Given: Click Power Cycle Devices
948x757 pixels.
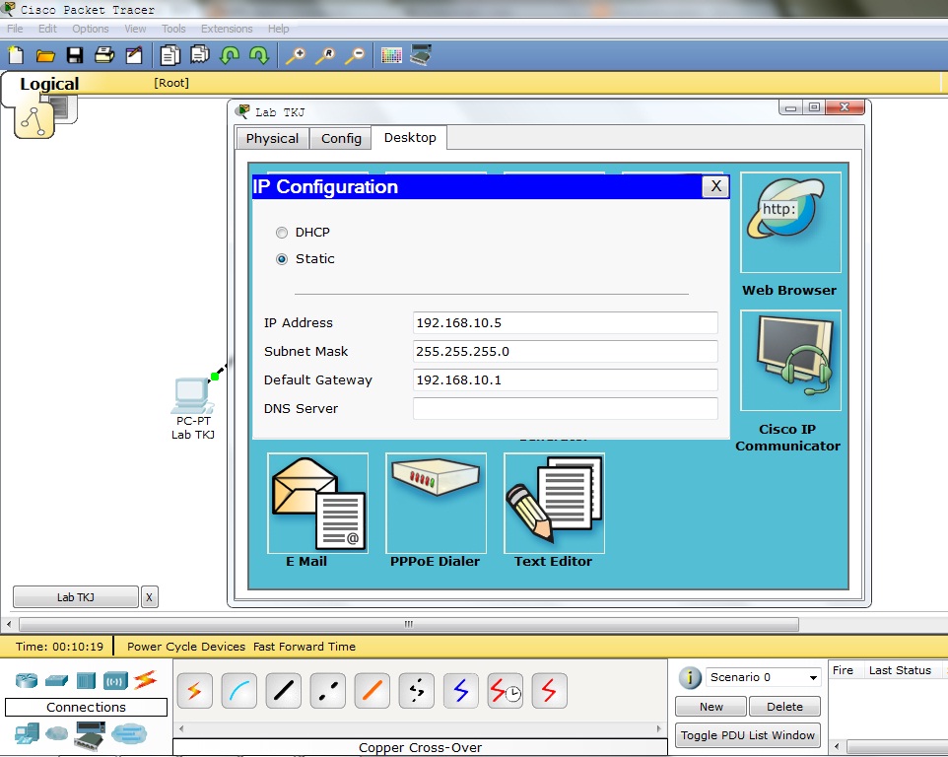Looking at the screenshot, I should [186, 647].
